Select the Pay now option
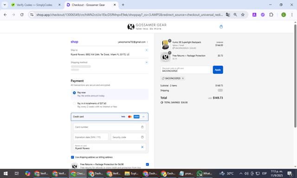This screenshot has width=297, height=178. [x=74, y=93]
